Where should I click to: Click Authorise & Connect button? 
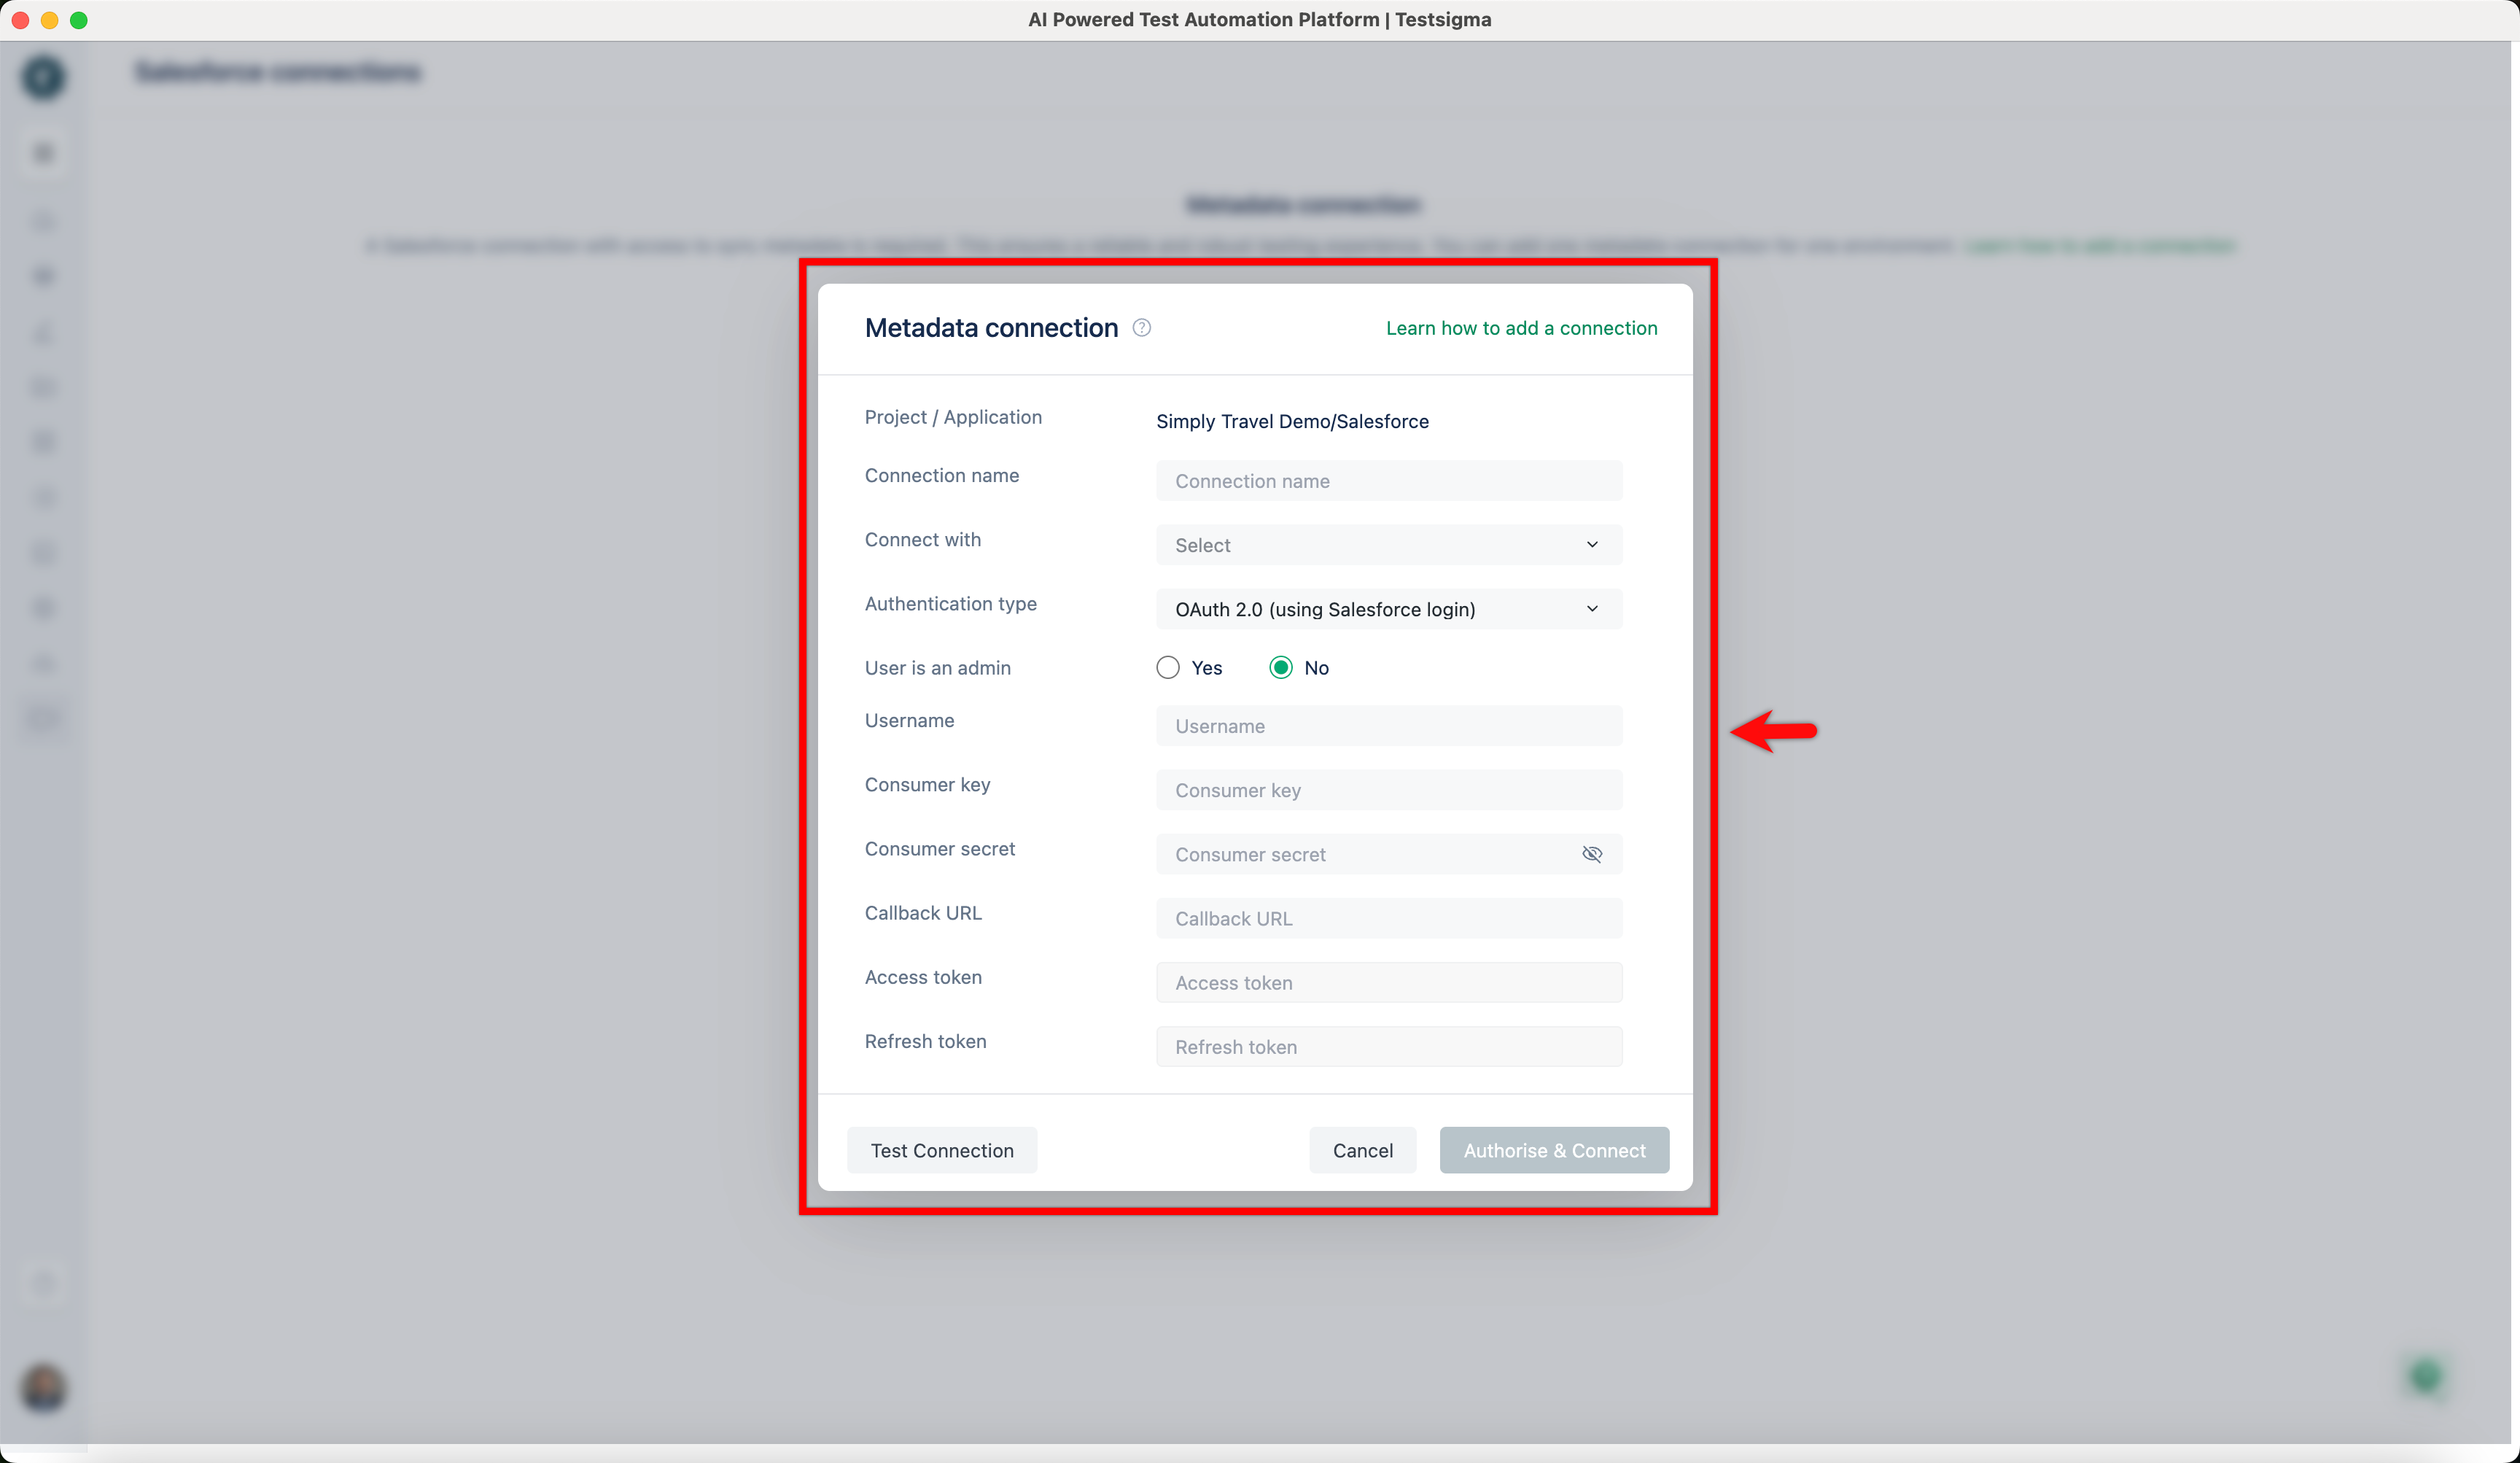coord(1553,1150)
